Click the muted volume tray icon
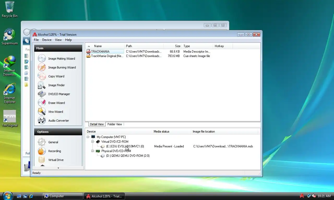Image resolution: width=334 pixels, height=200 pixels. (x=314, y=196)
